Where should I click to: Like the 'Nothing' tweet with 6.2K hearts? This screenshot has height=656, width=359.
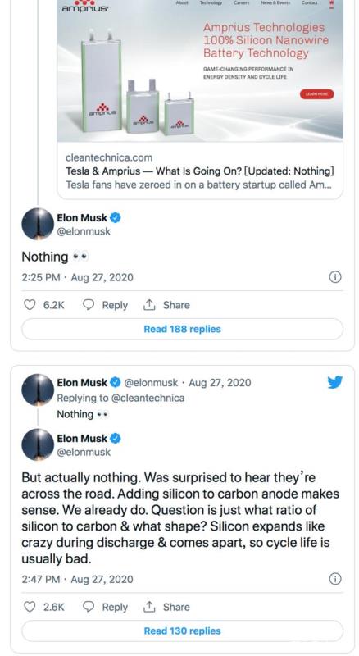tap(30, 305)
